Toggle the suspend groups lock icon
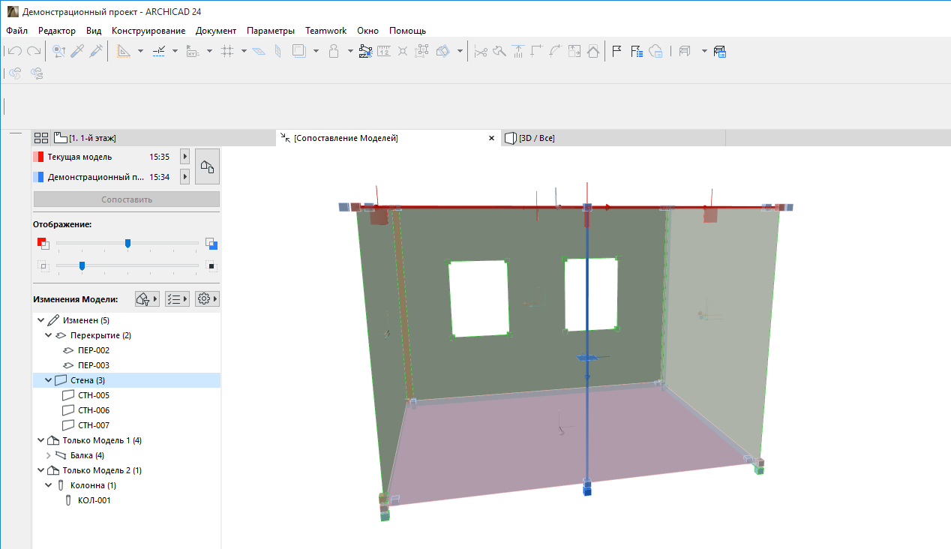The image size is (951, 549). (334, 51)
